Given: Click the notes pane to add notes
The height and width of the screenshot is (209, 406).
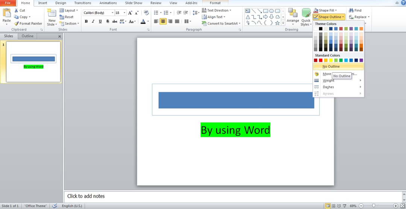Looking at the screenshot, I should pos(233,196).
